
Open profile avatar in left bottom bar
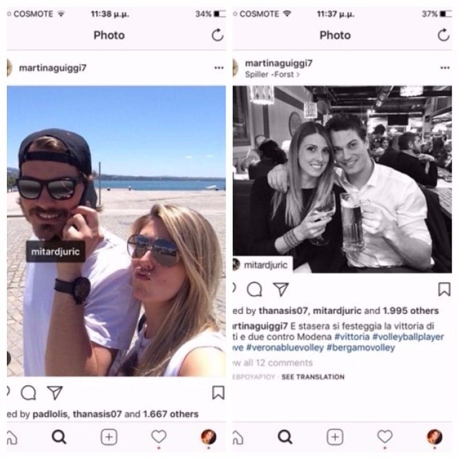(209, 437)
